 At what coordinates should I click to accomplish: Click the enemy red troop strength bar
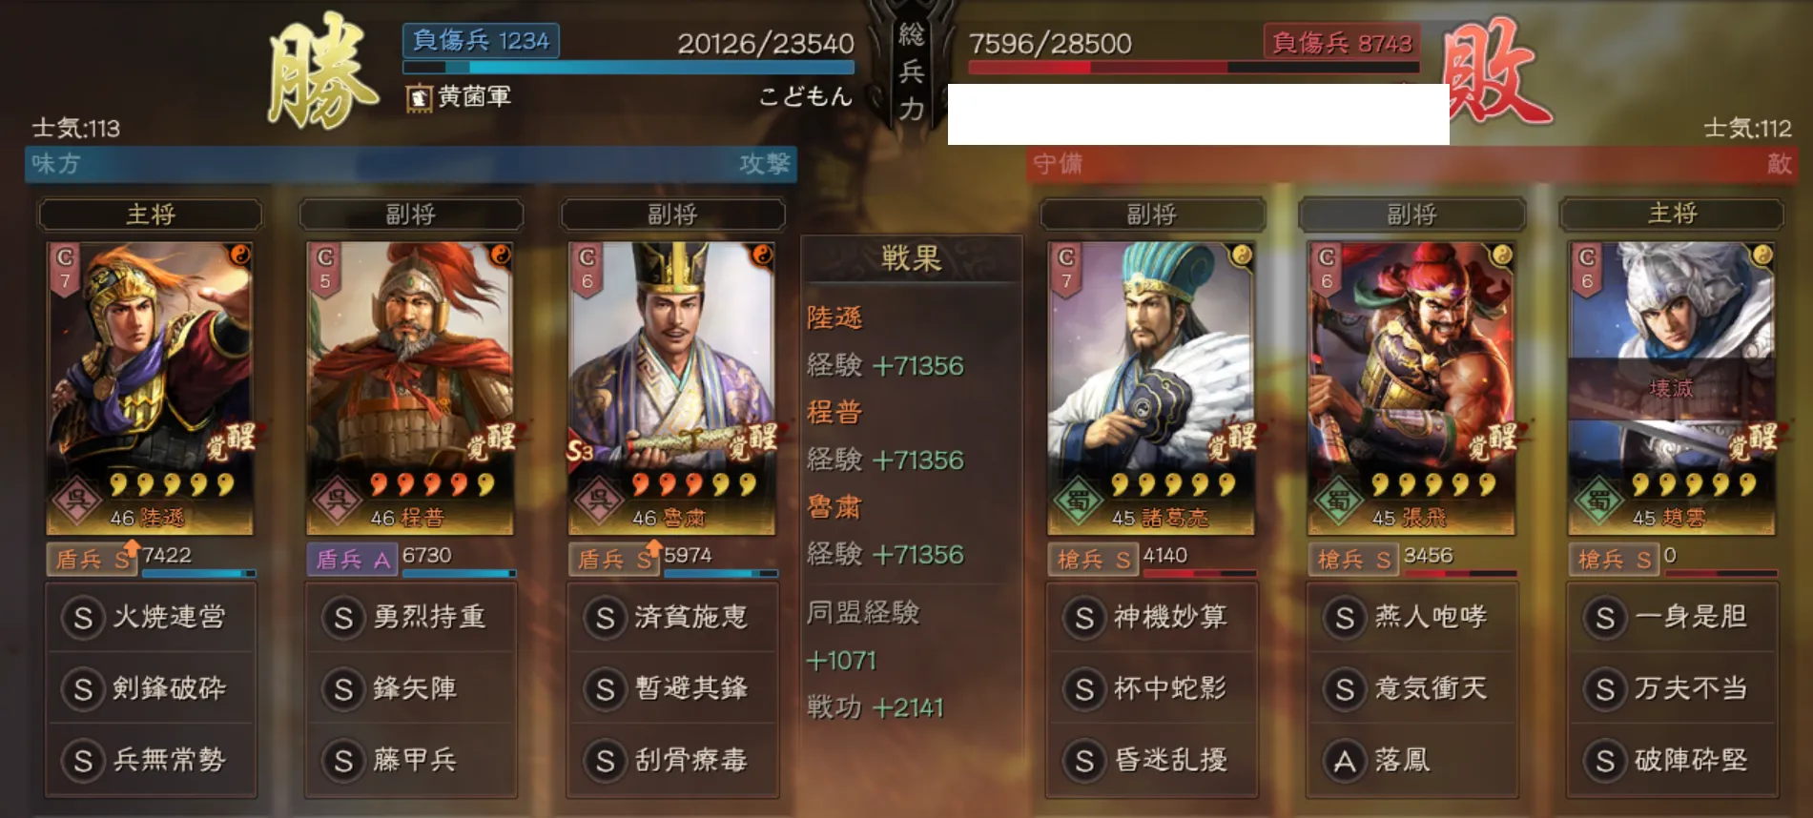click(1194, 67)
